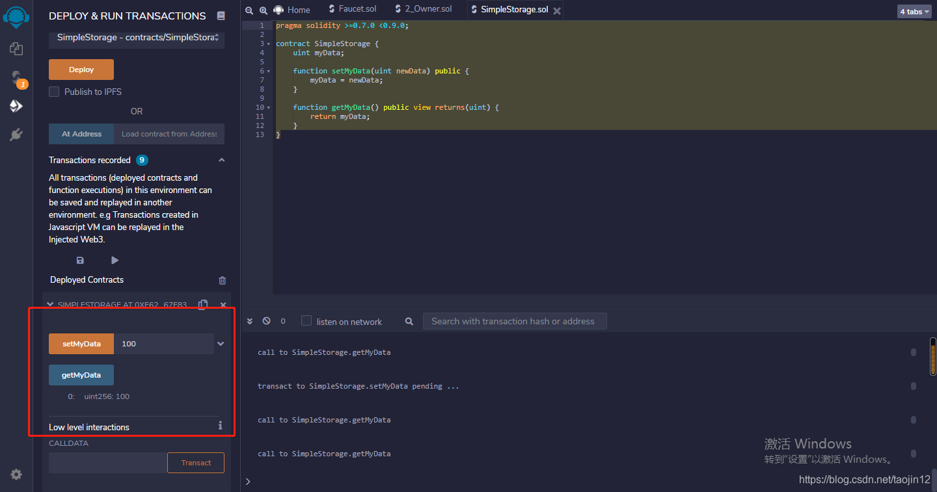Screen dimensions: 937x492
Task: Click setMyData value field showing 100
Action: pos(164,344)
